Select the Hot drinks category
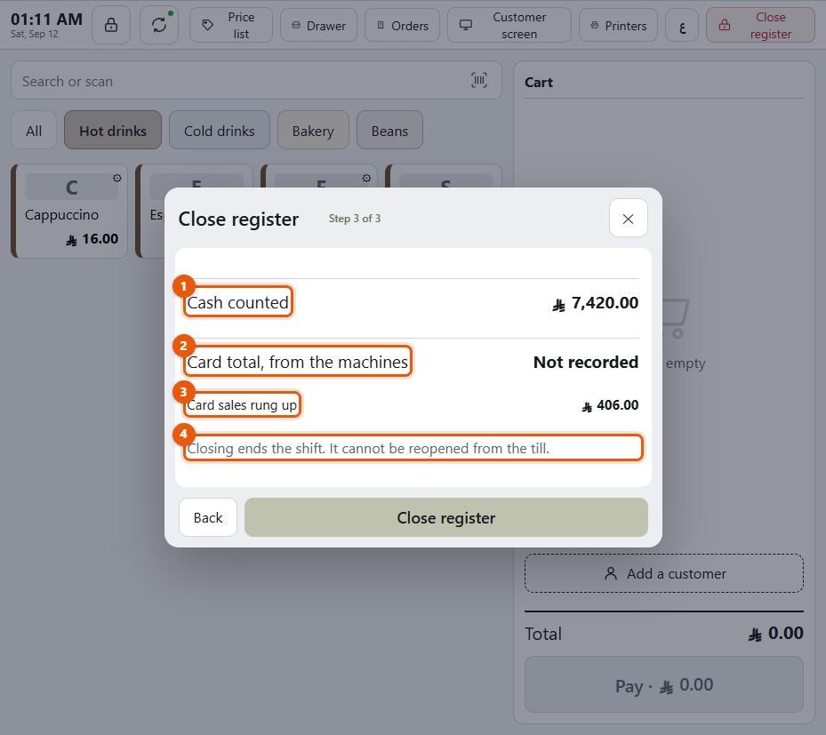This screenshot has width=826, height=735. (113, 131)
